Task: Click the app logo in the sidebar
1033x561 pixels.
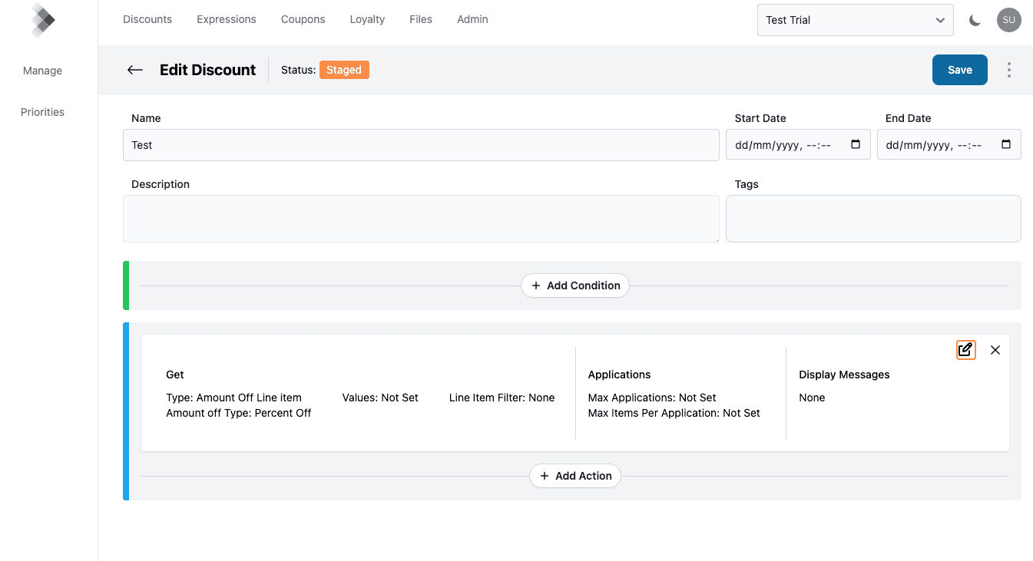Action: [x=42, y=20]
